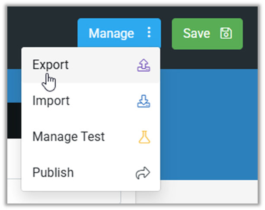Click the purple export tray icon
The width and height of the screenshot is (265, 210).
point(144,65)
